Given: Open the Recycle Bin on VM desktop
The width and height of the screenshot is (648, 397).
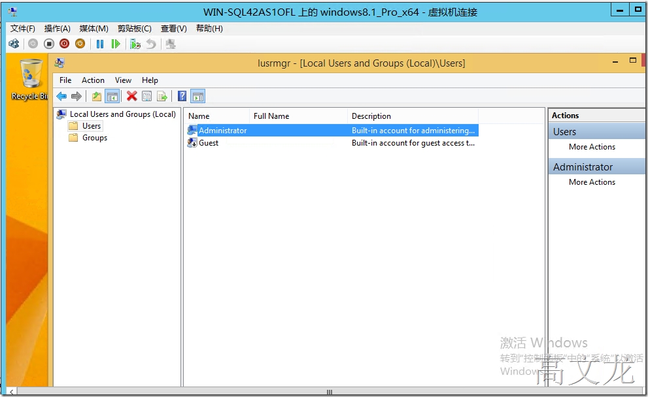Looking at the screenshot, I should click(31, 79).
